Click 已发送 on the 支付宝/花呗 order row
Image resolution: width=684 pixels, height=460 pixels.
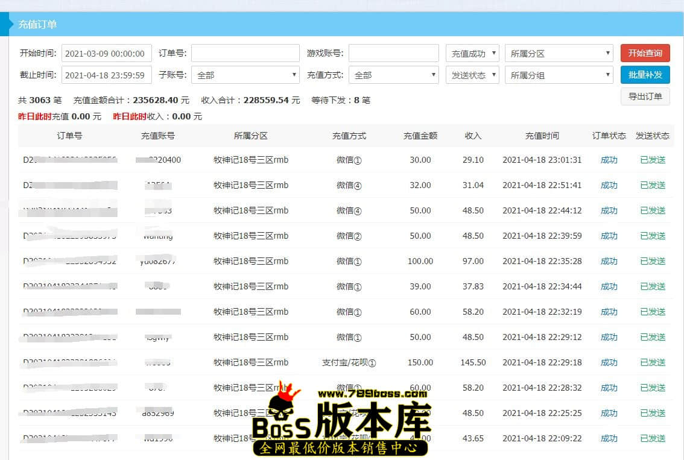(x=652, y=362)
